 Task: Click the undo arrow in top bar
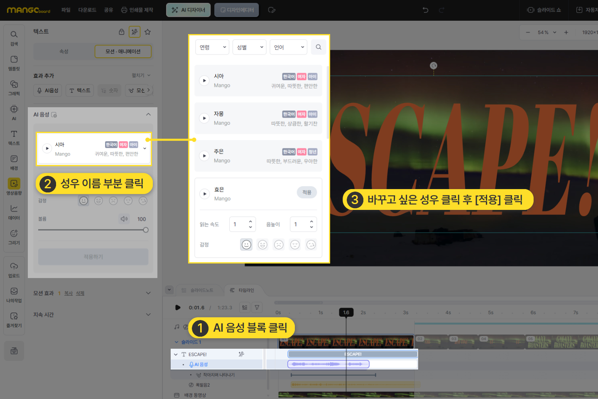point(425,10)
